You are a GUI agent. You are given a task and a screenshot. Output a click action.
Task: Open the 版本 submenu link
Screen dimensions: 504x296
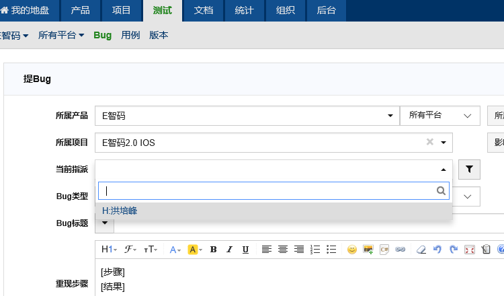[x=159, y=35]
